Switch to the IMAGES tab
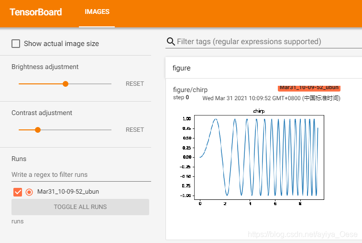The height and width of the screenshot is (243, 362). click(x=97, y=12)
